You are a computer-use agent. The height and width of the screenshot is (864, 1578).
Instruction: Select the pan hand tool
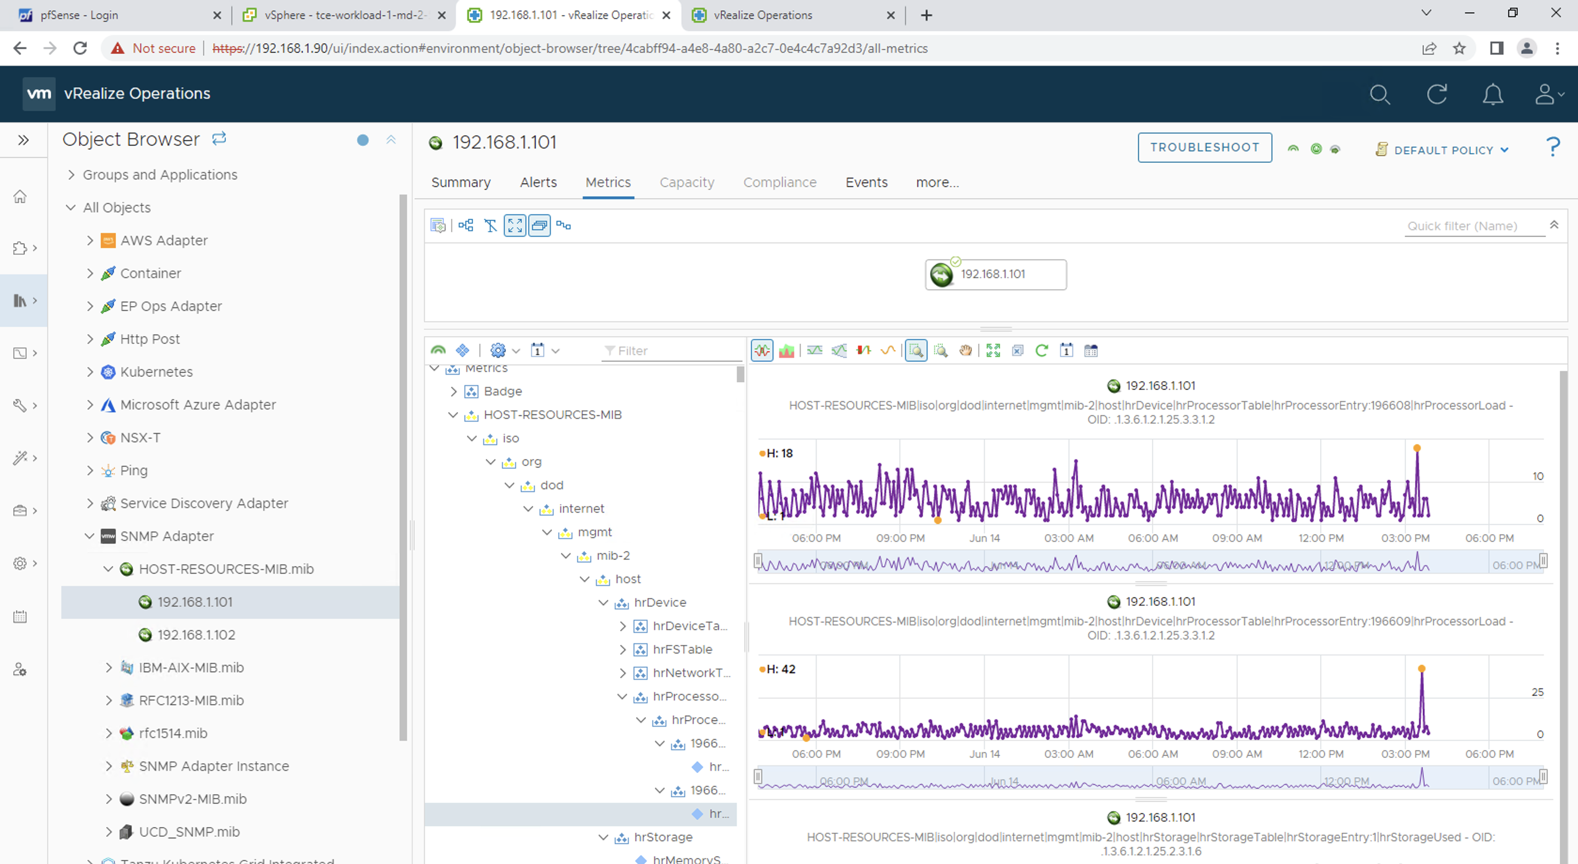point(965,351)
